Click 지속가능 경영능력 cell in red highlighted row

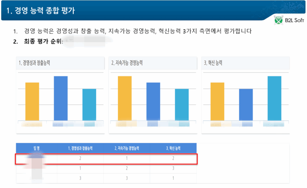tap(127, 158)
